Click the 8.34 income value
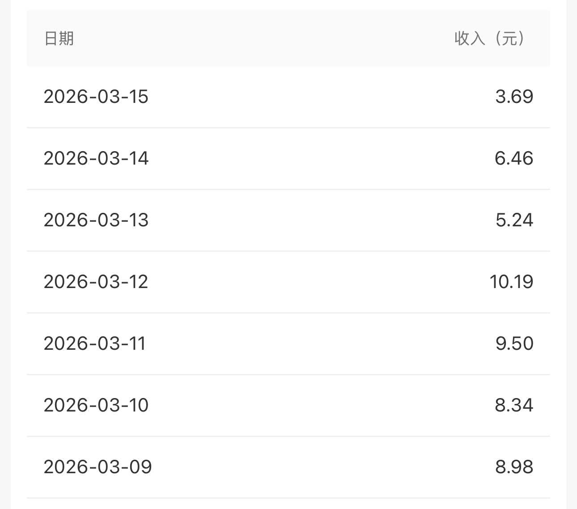This screenshot has height=509, width=577. click(x=513, y=405)
